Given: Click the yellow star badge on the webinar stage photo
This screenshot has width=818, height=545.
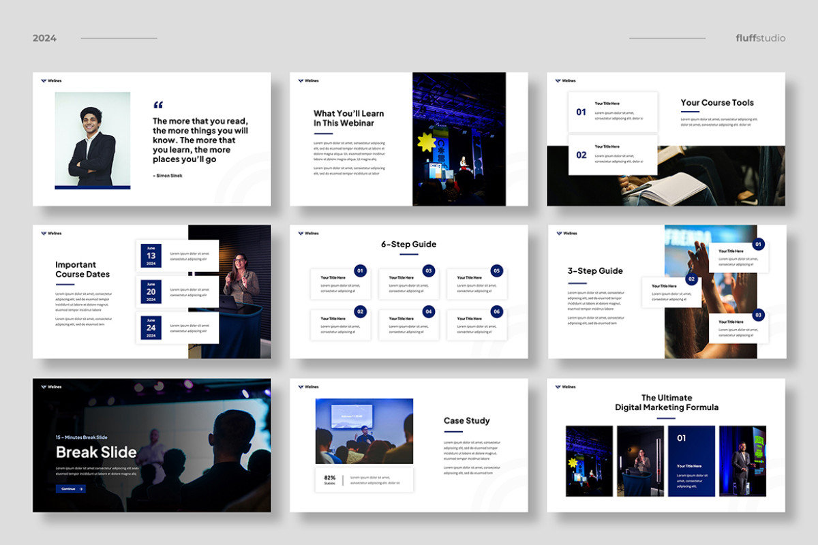Looking at the screenshot, I should click(x=427, y=142).
